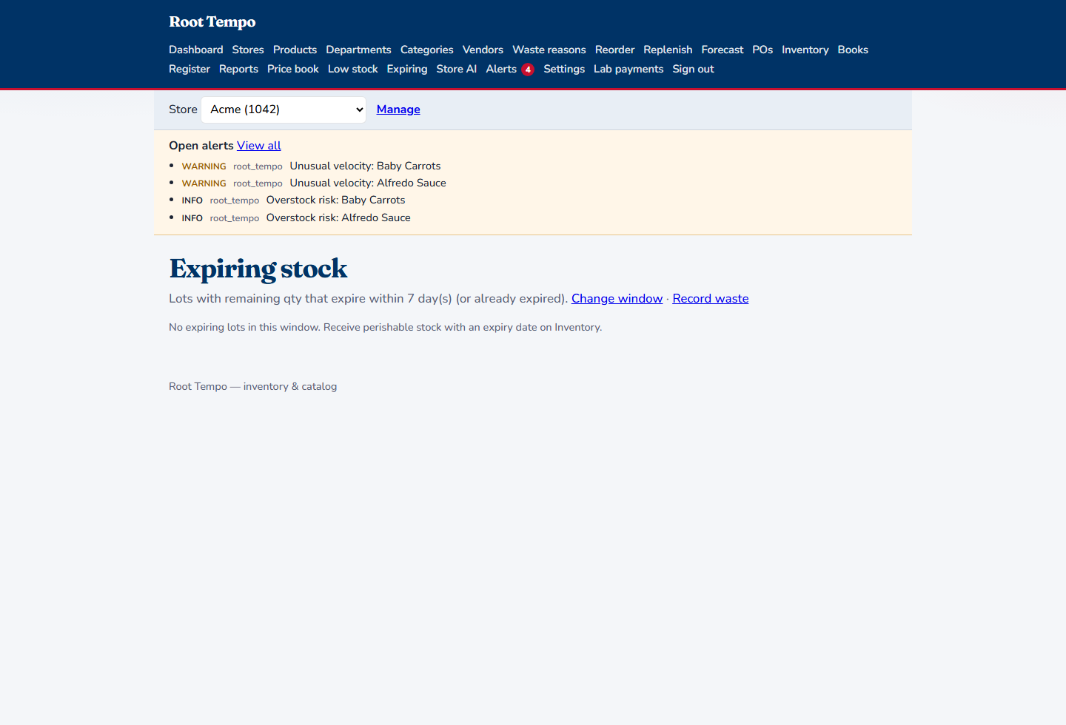1066x725 pixels.
Task: Open the Books page
Action: tap(853, 50)
